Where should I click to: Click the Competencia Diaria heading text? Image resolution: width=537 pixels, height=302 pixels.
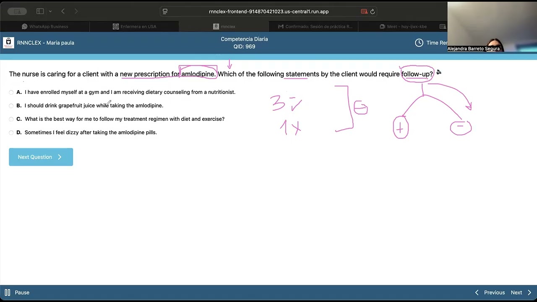coord(244,39)
